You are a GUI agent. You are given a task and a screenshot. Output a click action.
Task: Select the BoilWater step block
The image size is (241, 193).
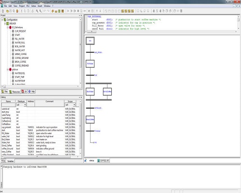coord(90,92)
